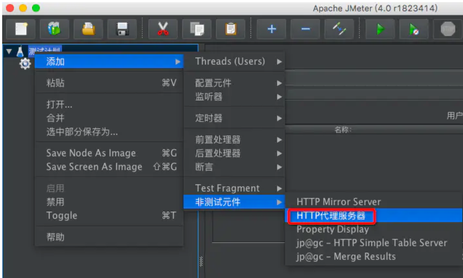
Task: Choose 粘贴 from context menu
Action: point(109,83)
